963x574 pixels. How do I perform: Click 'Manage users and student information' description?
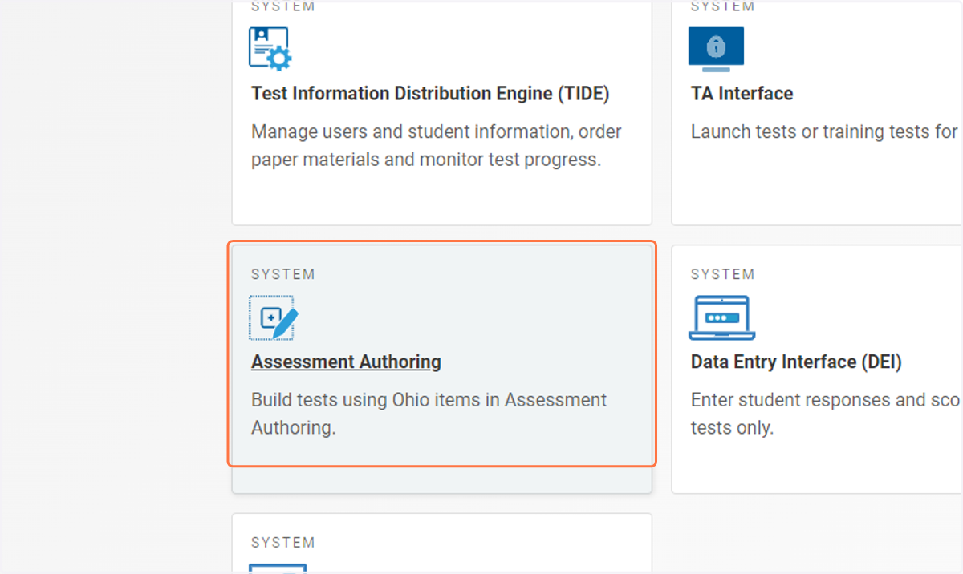coord(437,146)
